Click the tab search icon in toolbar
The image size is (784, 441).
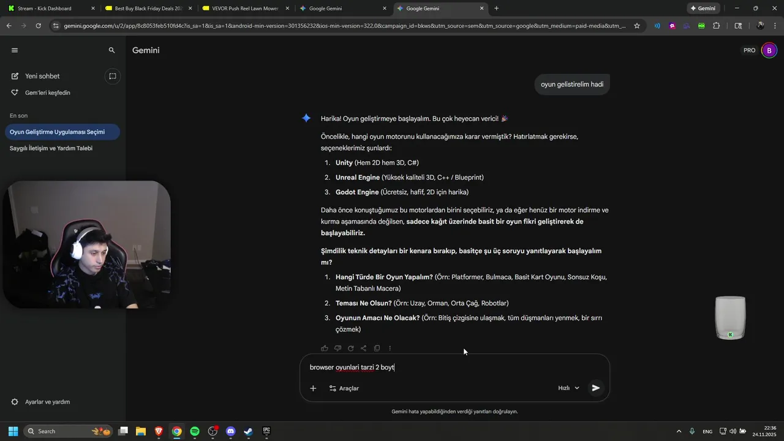[x=738, y=26]
